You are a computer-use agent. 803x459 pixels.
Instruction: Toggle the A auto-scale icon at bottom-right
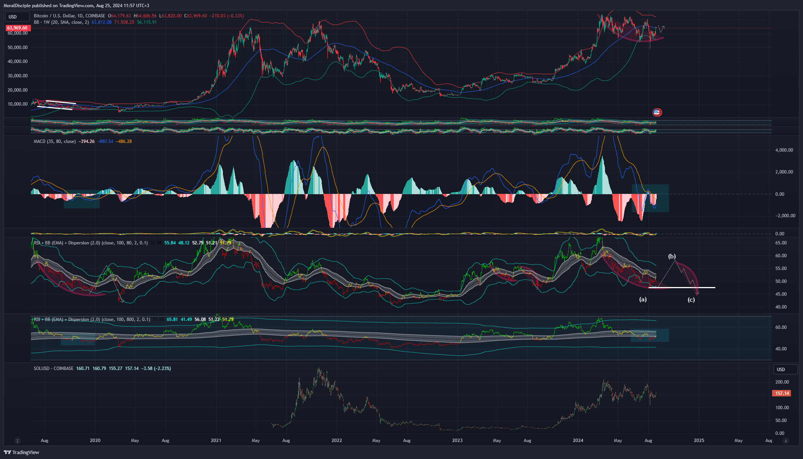click(786, 441)
